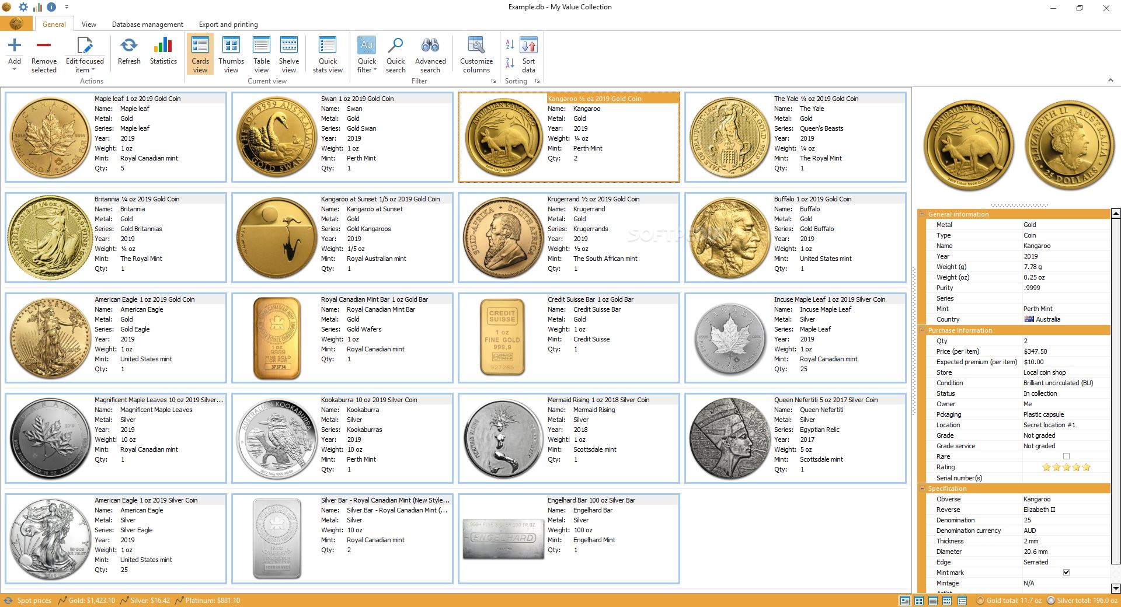Sort ascending A to Z
1121x607 pixels.
pyautogui.click(x=510, y=45)
